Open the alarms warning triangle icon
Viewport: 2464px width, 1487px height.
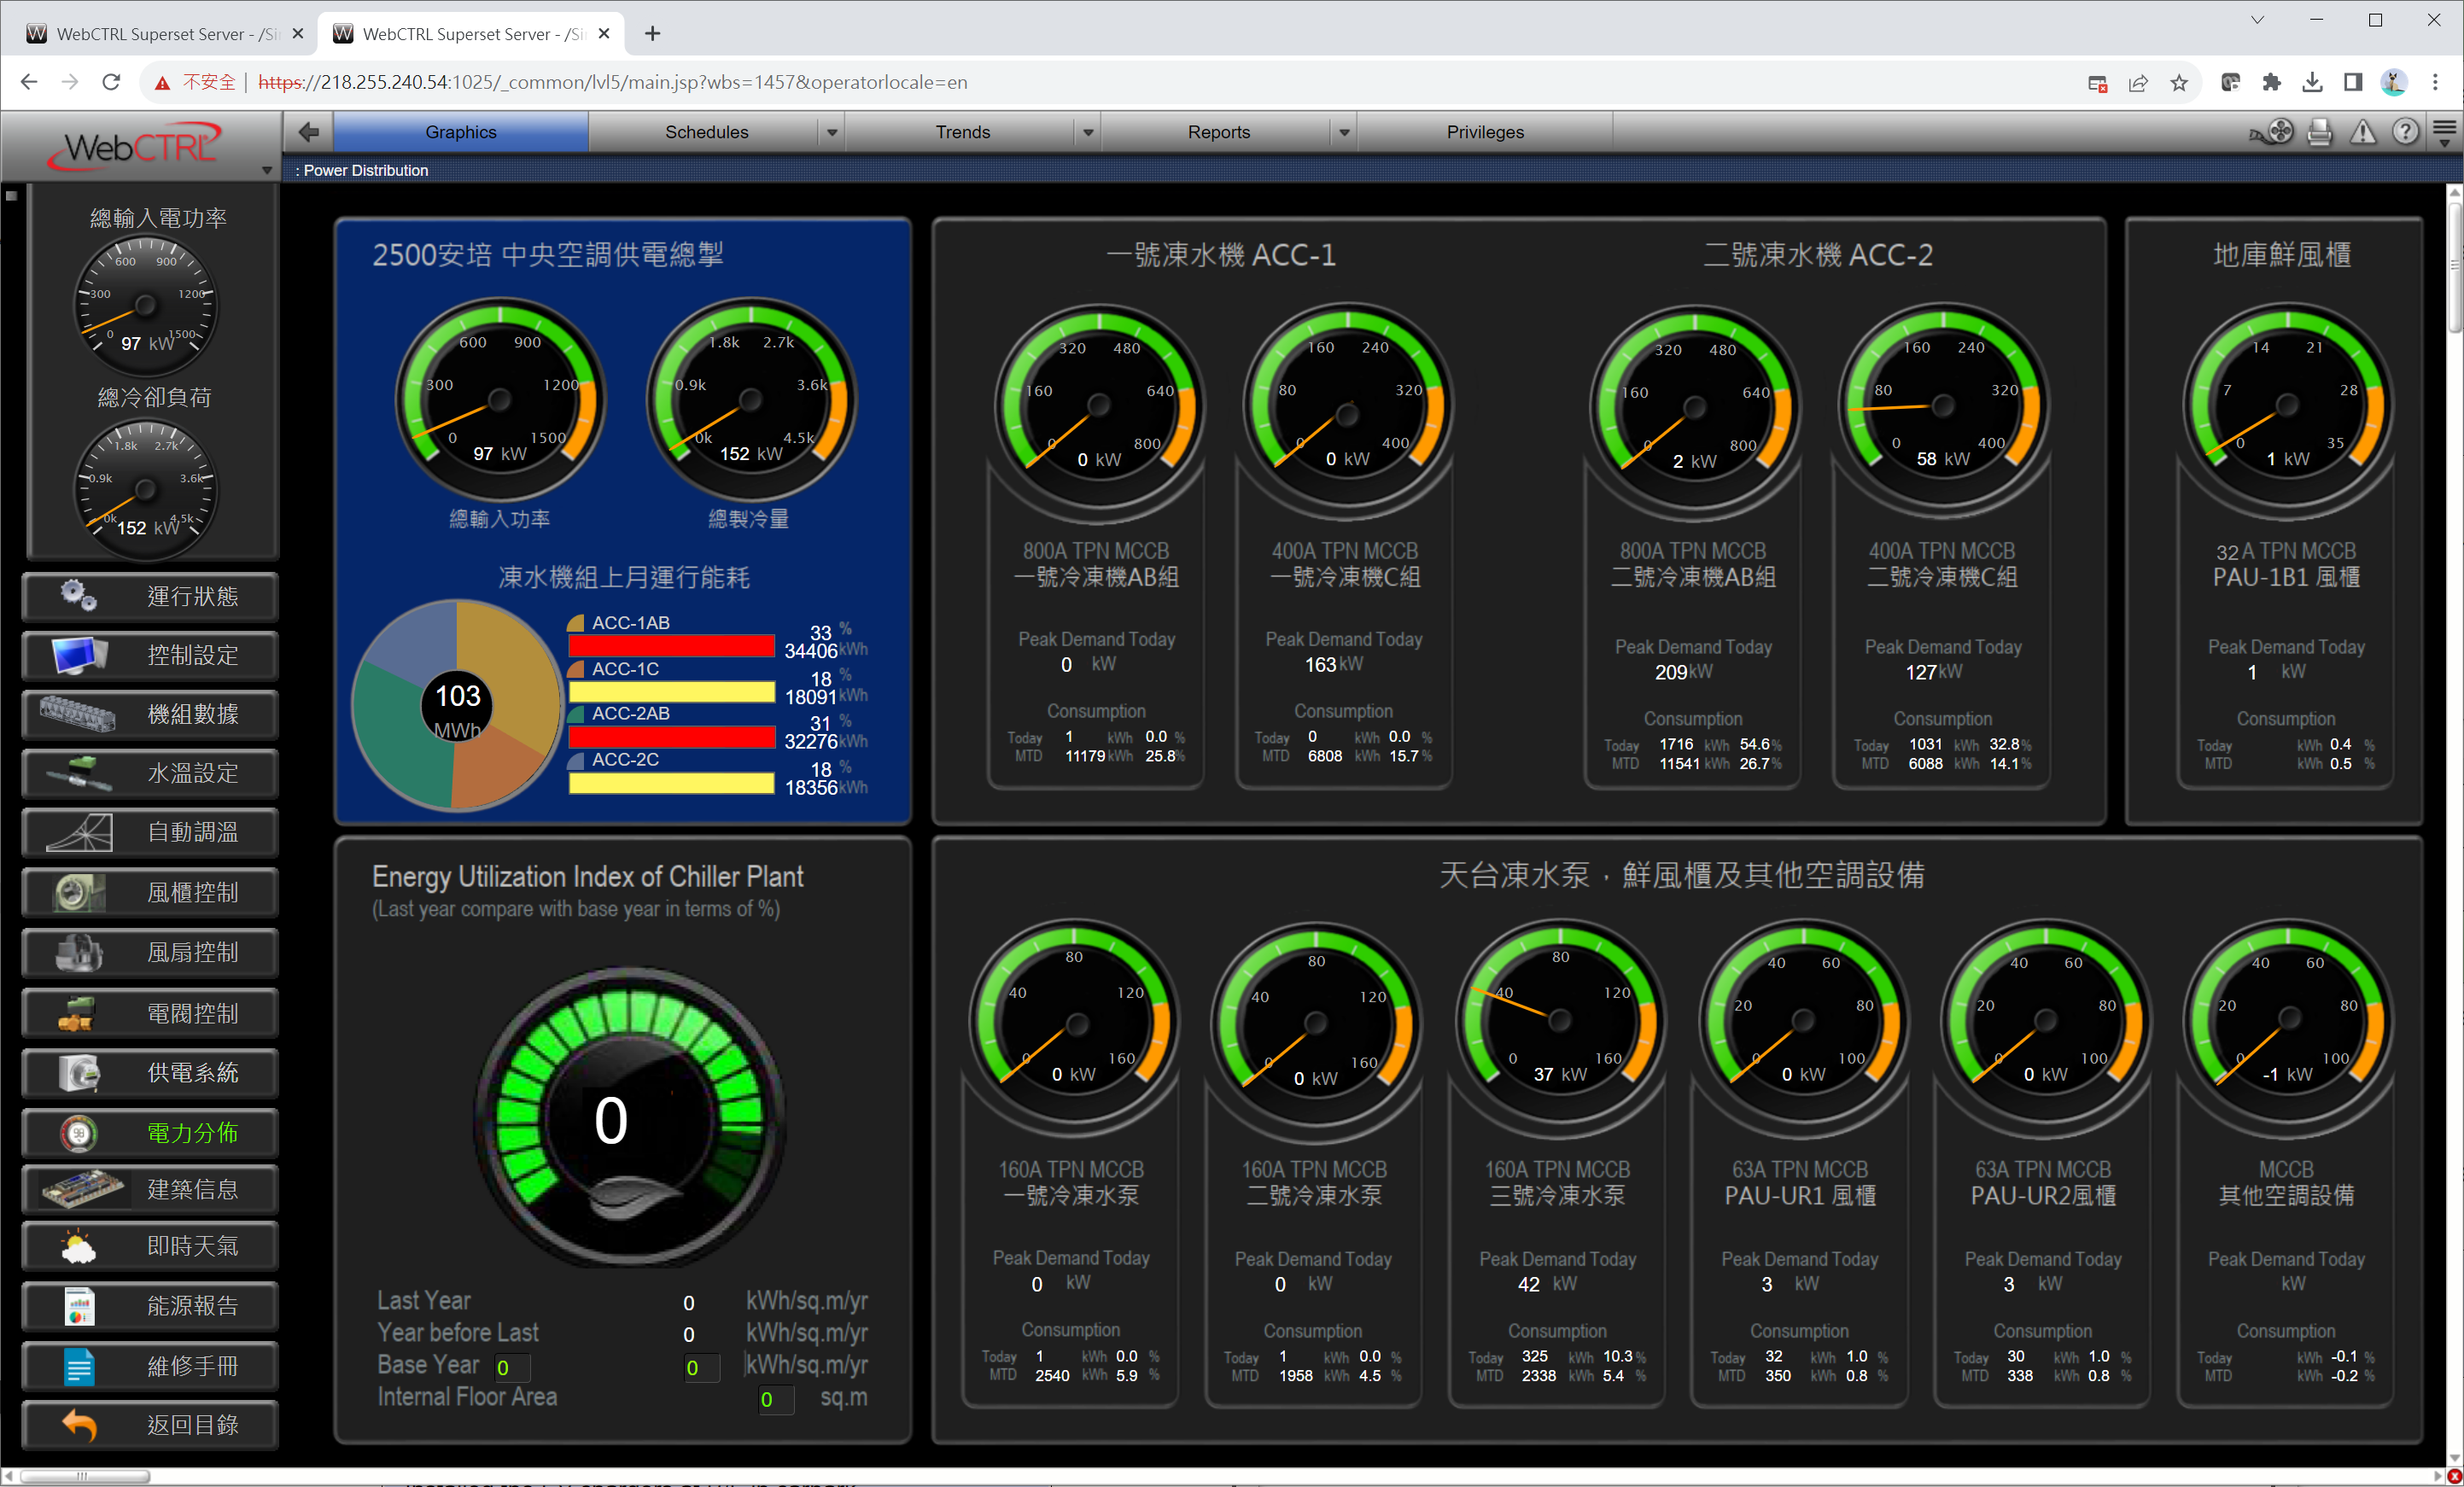[2363, 132]
